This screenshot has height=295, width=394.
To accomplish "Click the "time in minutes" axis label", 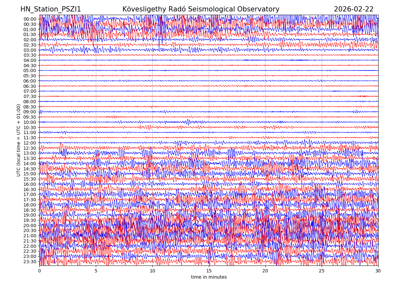I will [209, 277].
